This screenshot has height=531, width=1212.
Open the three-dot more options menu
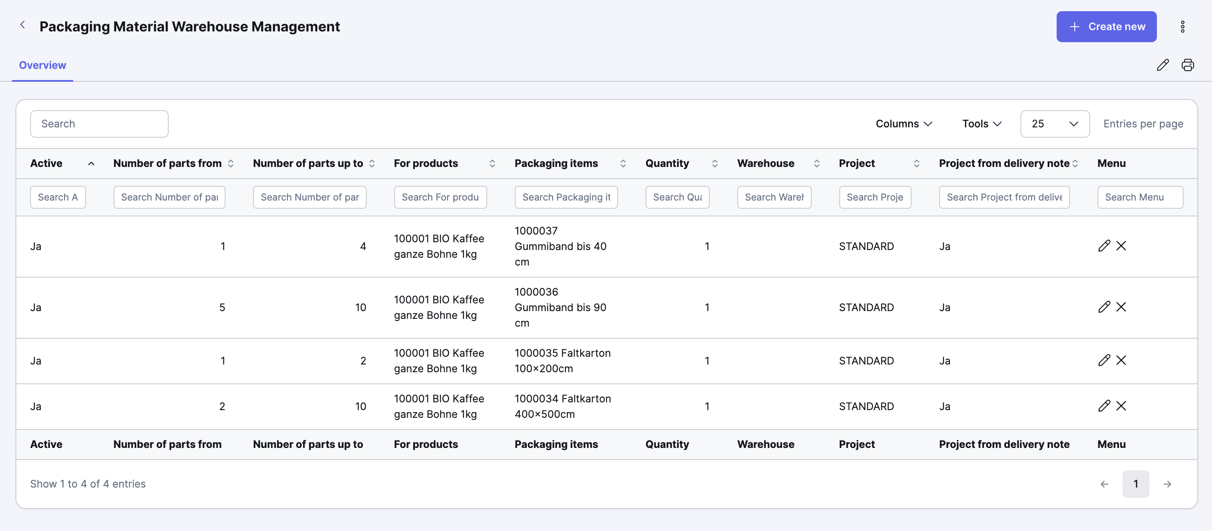(x=1182, y=27)
